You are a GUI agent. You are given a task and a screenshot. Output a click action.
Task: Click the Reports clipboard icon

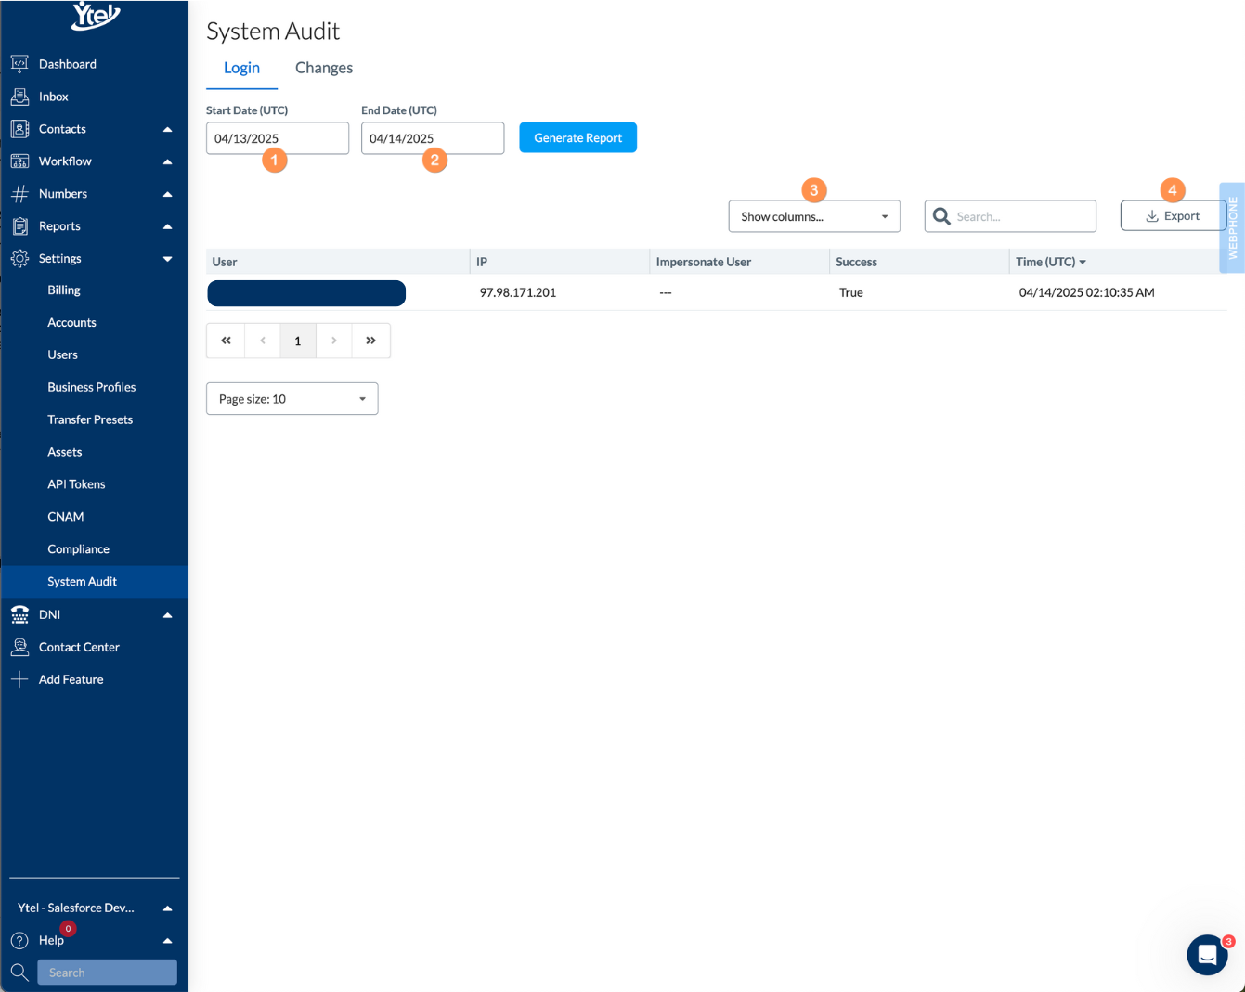click(x=19, y=226)
